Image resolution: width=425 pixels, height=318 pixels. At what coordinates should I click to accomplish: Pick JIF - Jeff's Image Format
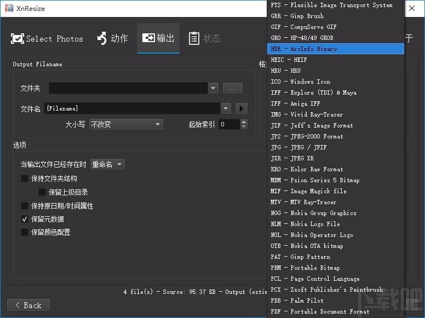[336, 125]
